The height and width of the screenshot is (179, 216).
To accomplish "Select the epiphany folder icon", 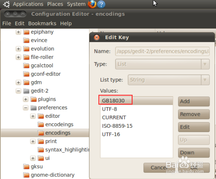I will point(26,32).
